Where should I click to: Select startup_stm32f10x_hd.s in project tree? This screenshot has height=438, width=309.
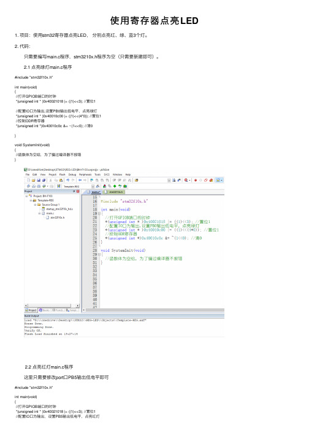(59, 209)
